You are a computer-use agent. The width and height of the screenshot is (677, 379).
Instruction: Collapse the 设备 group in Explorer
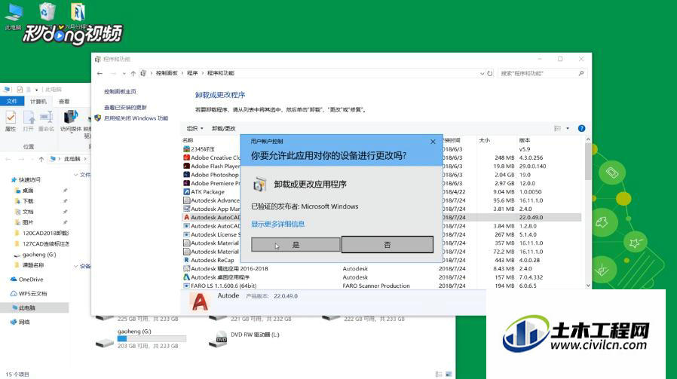(x=76, y=266)
